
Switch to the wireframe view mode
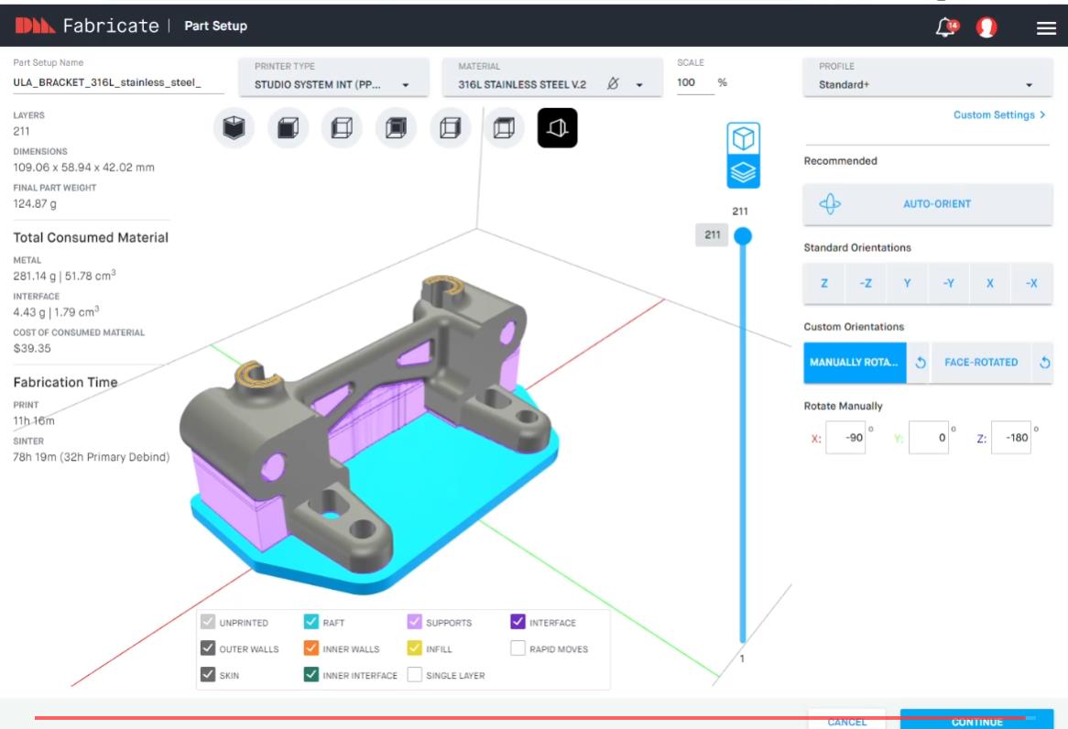pyautogui.click(x=343, y=128)
